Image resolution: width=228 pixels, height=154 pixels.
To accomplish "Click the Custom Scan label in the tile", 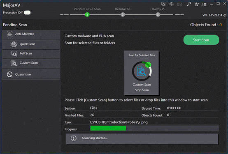I will [142, 85].
